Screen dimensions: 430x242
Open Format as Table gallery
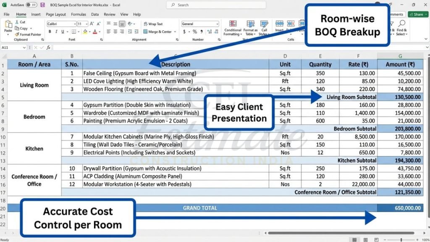tap(250, 28)
